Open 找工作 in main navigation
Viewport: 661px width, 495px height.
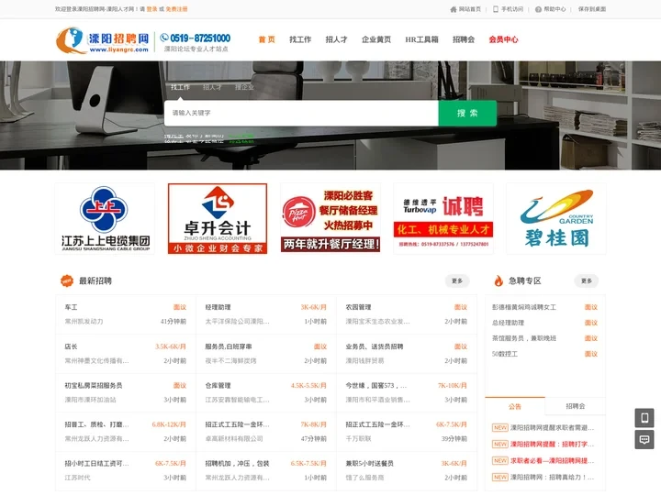coord(300,39)
